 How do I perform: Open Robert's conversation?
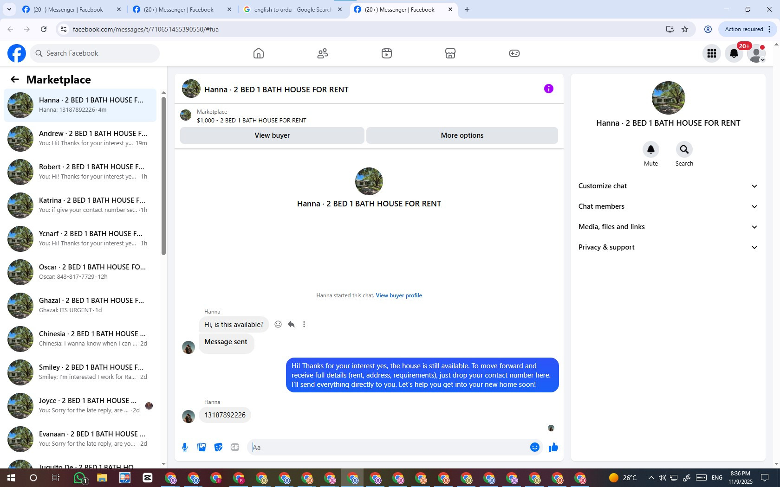(80, 172)
